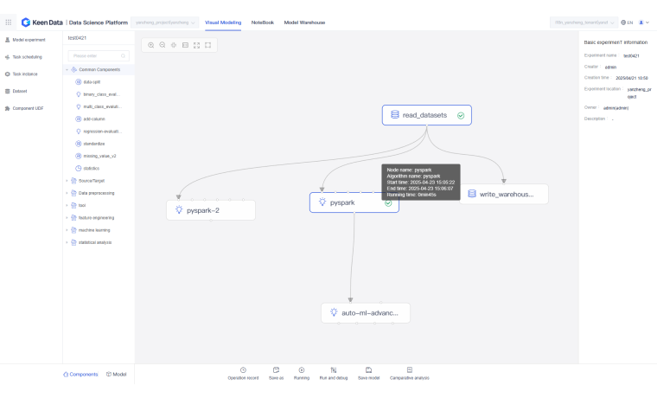Open Comparative analysis from bottom toolbar
657x398 pixels.
click(x=410, y=370)
